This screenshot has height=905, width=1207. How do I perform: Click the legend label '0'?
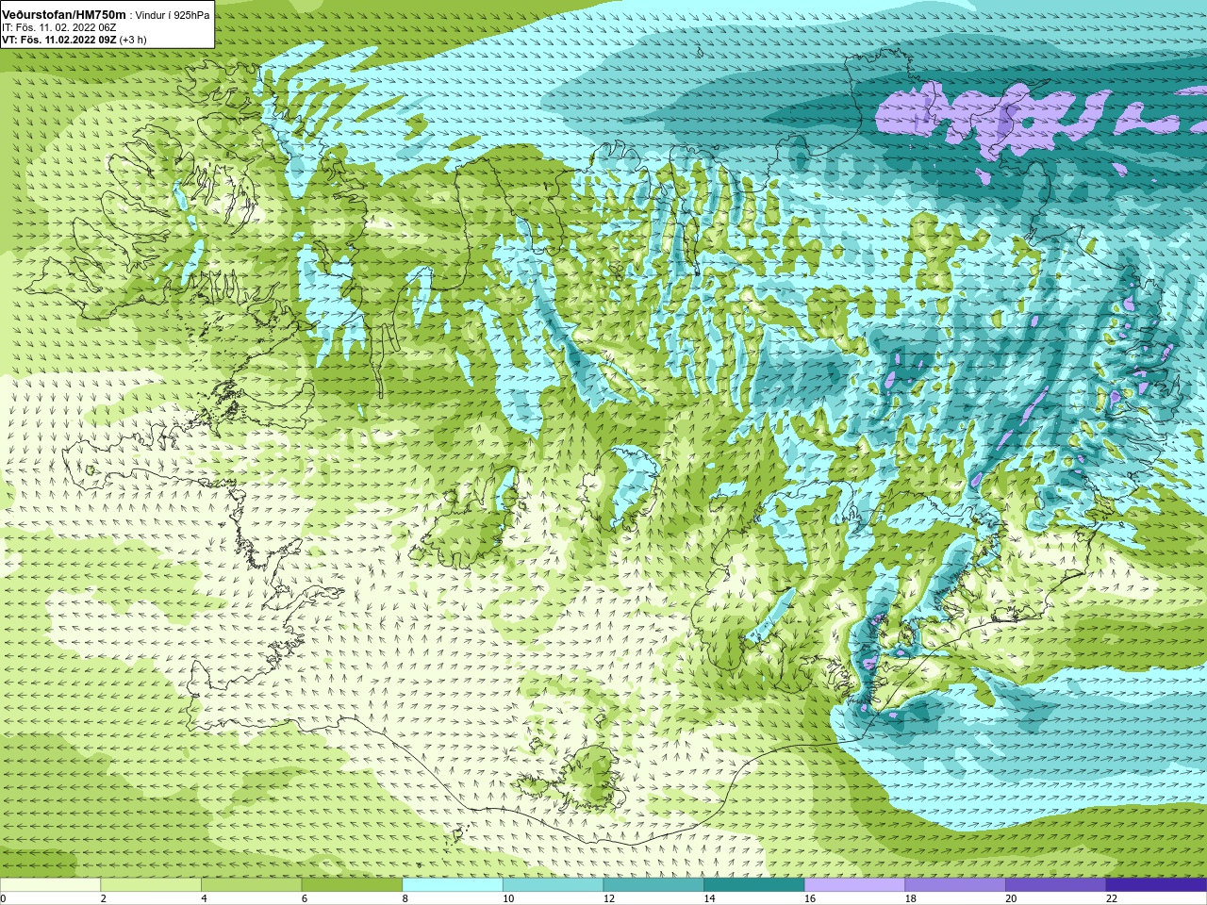point(3,898)
